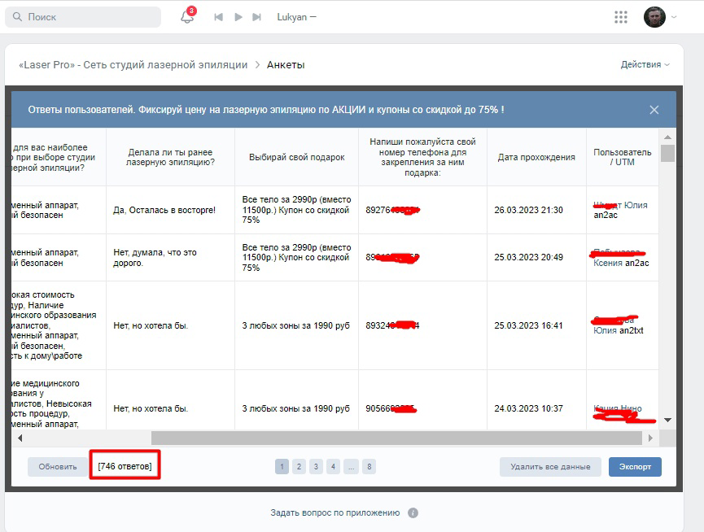Click the profile avatar picture
704x532 pixels.
[x=654, y=17]
